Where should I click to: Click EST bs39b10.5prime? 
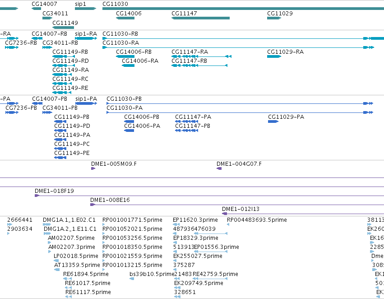[x=132, y=279]
